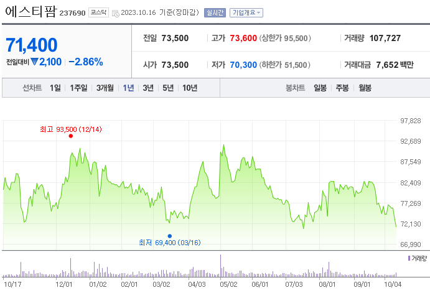Click the 10/17 x-axis date label
The width and height of the screenshot is (430, 298).
(12, 284)
